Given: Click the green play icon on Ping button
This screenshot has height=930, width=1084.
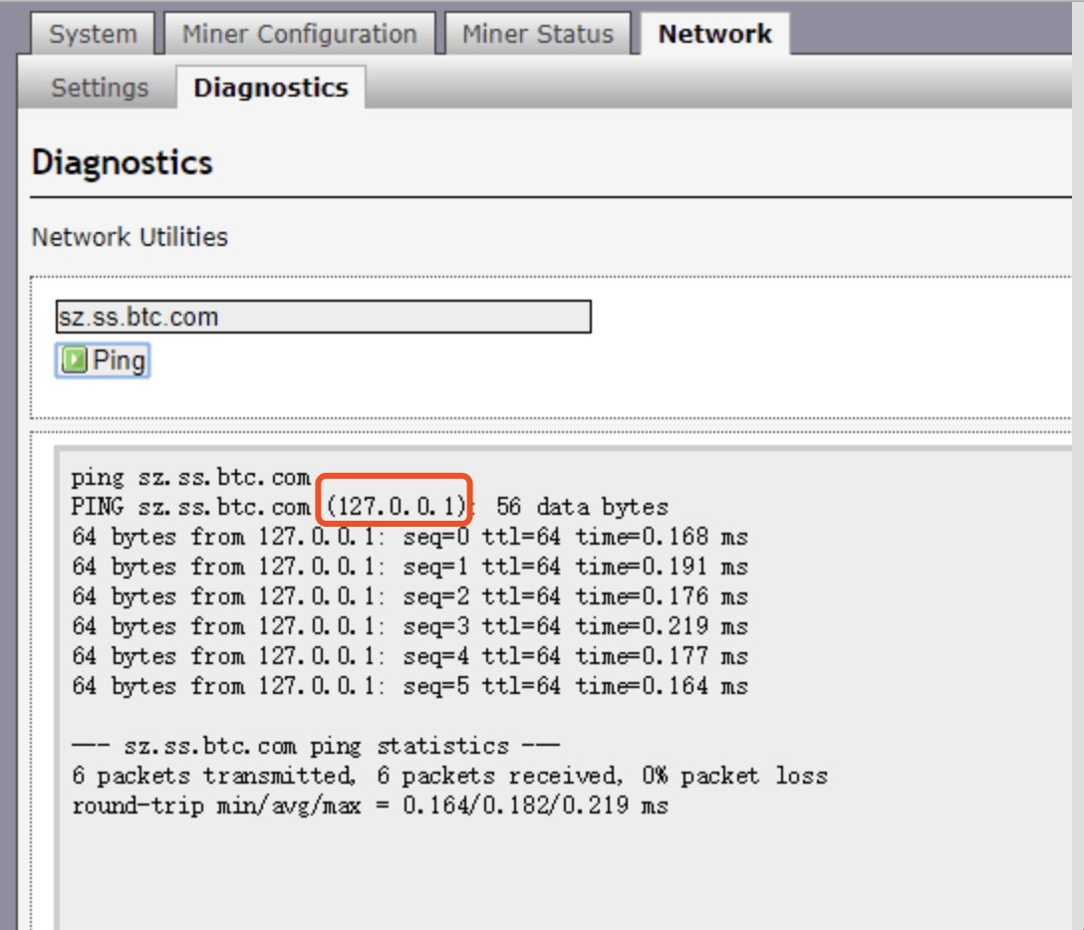Looking at the screenshot, I should point(74,360).
